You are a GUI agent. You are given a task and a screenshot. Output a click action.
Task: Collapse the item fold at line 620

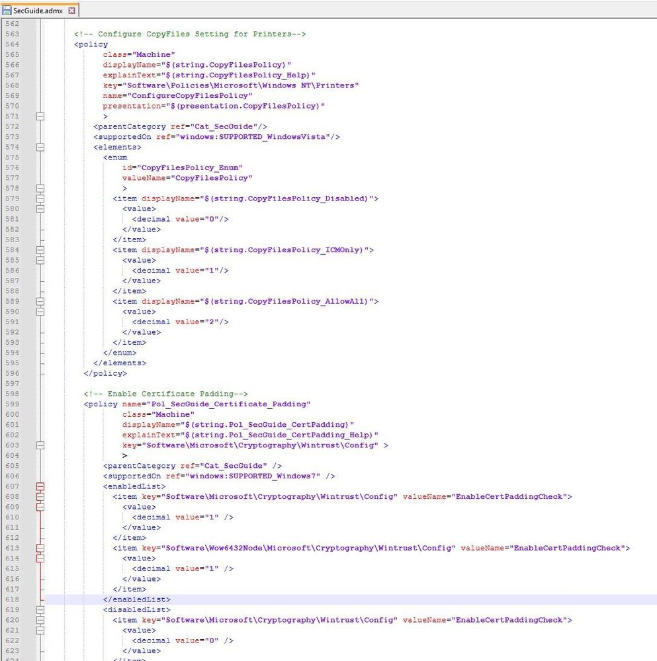coord(40,621)
